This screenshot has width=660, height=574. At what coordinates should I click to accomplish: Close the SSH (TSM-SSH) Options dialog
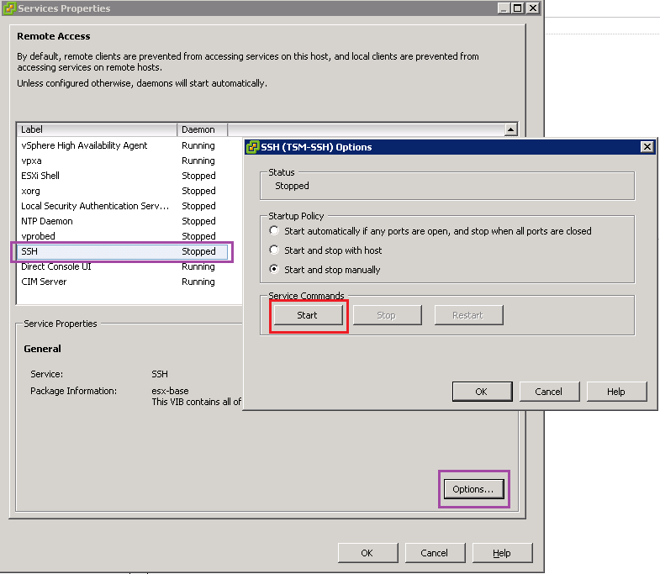pyautogui.click(x=647, y=146)
